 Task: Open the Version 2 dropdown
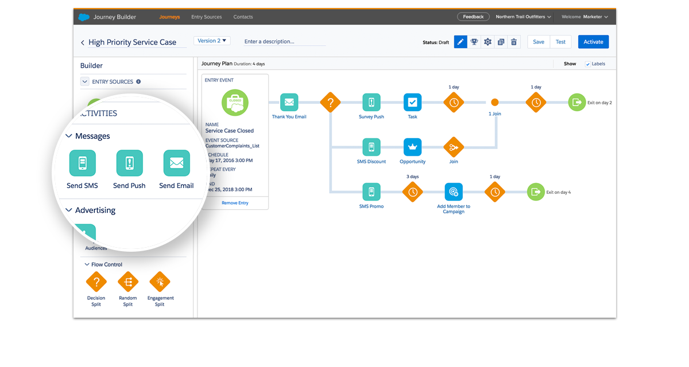(212, 41)
